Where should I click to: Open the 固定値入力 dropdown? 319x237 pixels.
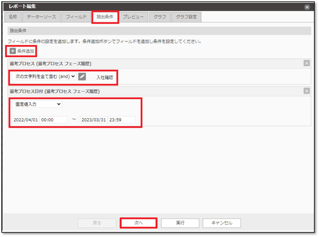pos(37,104)
